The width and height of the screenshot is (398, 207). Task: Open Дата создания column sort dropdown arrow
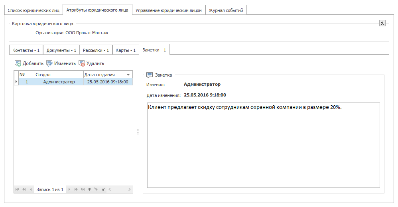pos(128,75)
